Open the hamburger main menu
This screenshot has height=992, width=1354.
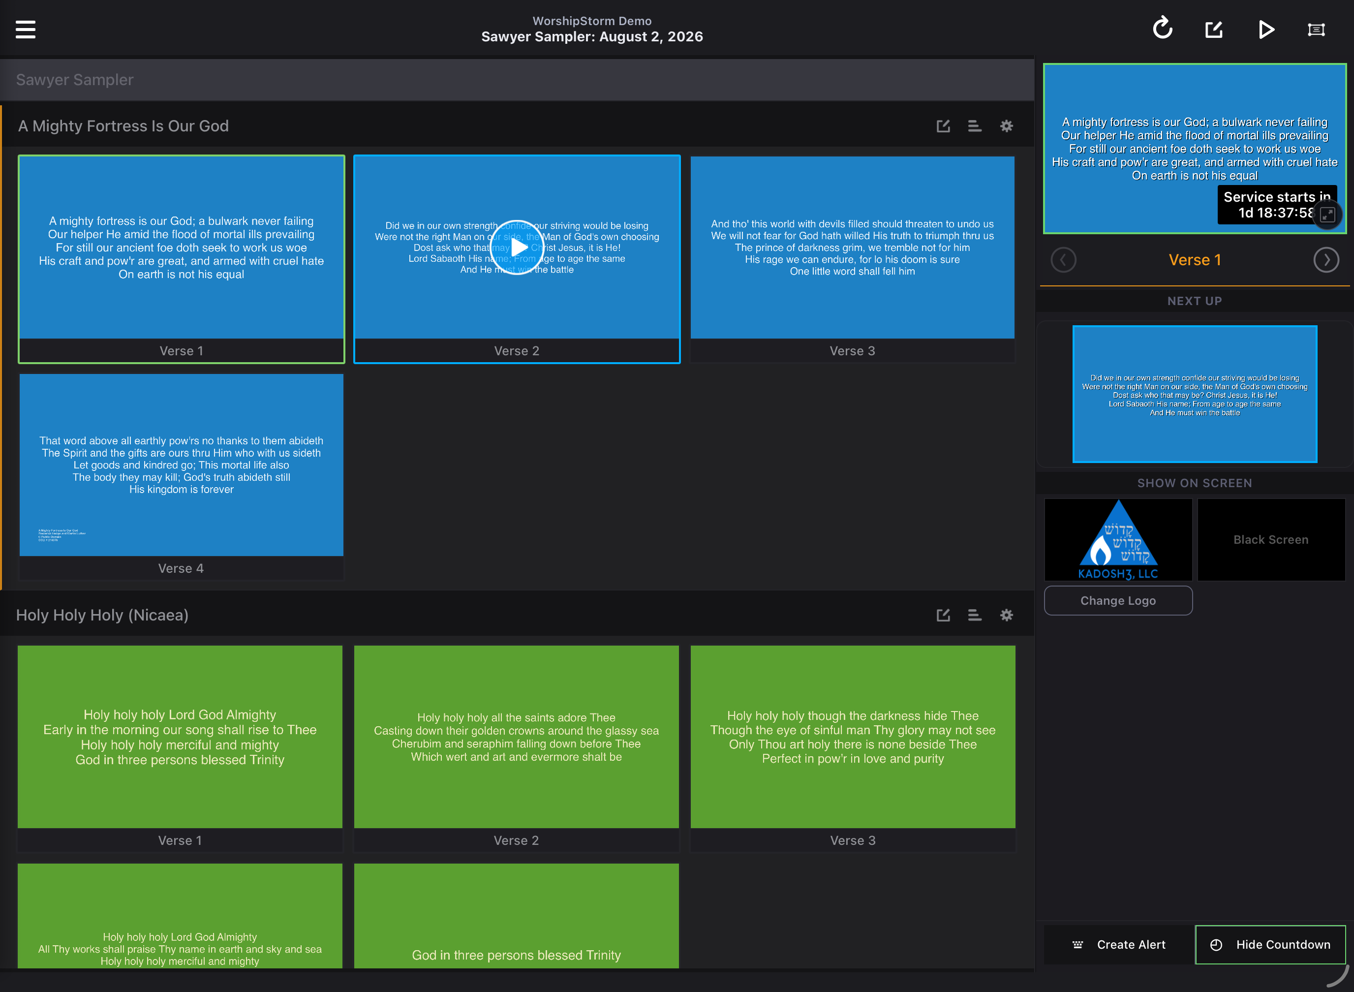pyautogui.click(x=25, y=30)
